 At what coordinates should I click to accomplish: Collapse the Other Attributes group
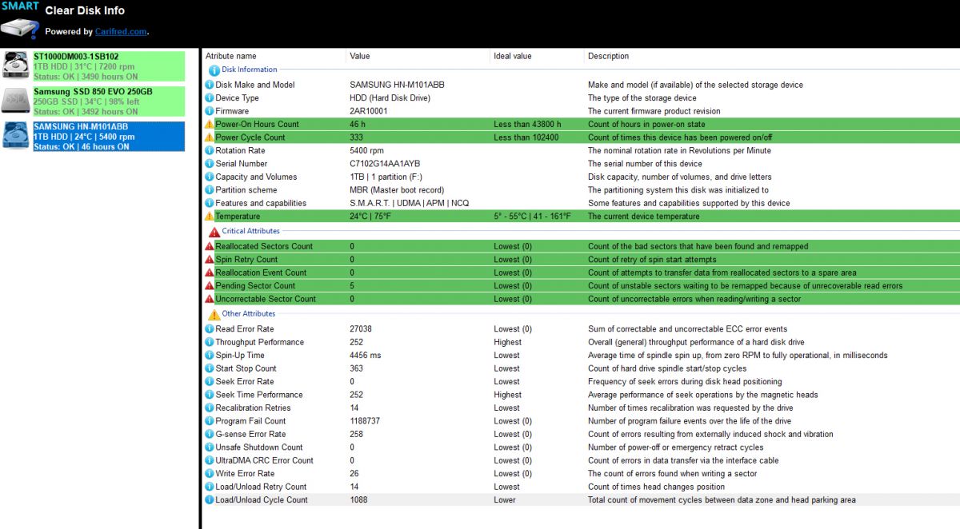[x=248, y=314]
